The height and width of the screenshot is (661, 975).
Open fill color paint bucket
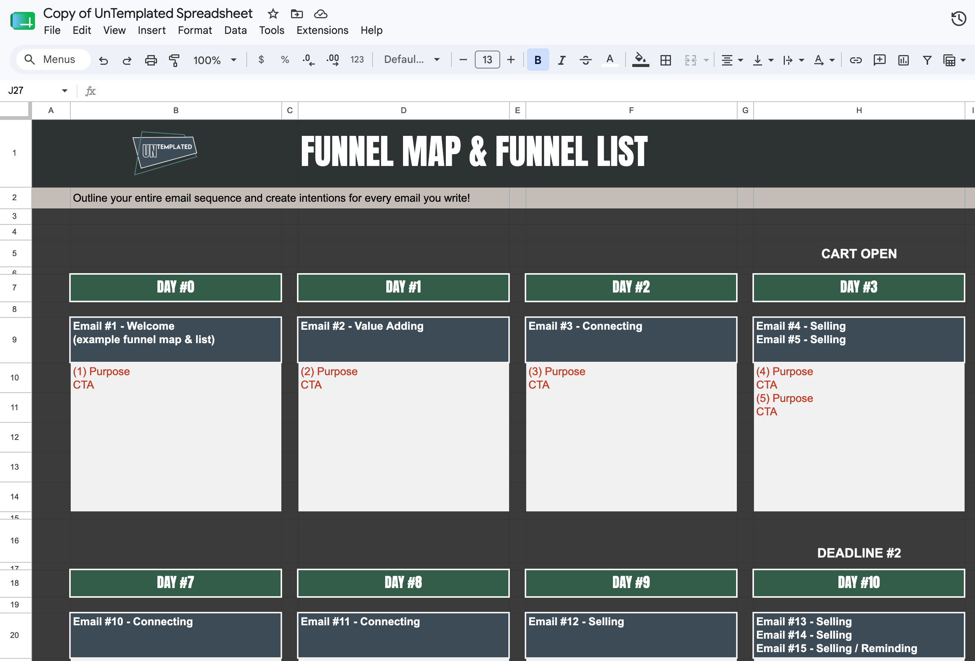(x=640, y=60)
